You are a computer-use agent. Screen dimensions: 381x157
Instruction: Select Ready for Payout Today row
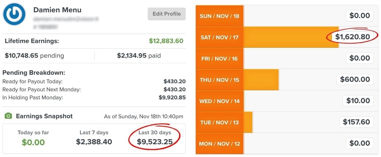click(x=94, y=82)
